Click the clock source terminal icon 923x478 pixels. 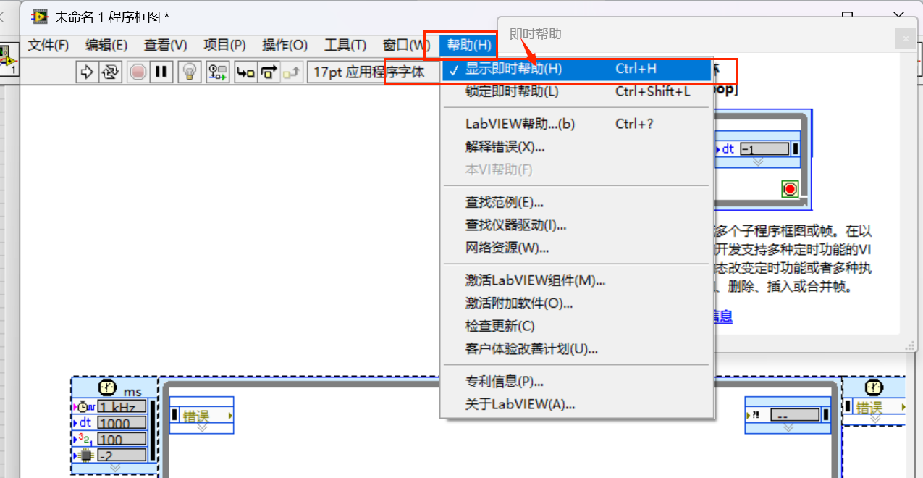[85, 407]
